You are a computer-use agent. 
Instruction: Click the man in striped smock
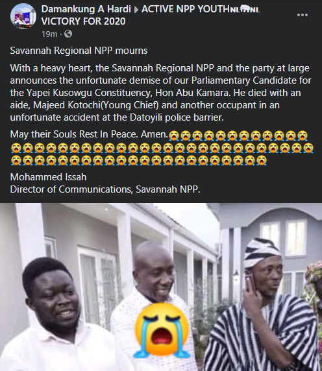pyautogui.click(x=263, y=307)
